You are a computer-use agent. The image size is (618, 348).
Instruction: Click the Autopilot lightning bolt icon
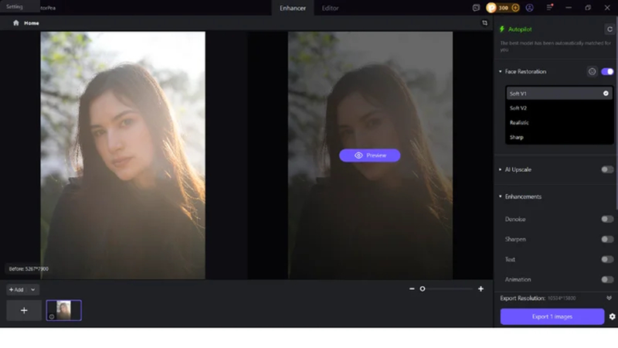tap(501, 29)
